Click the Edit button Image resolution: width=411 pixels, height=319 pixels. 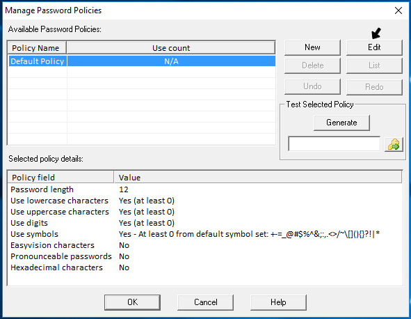tap(374, 47)
